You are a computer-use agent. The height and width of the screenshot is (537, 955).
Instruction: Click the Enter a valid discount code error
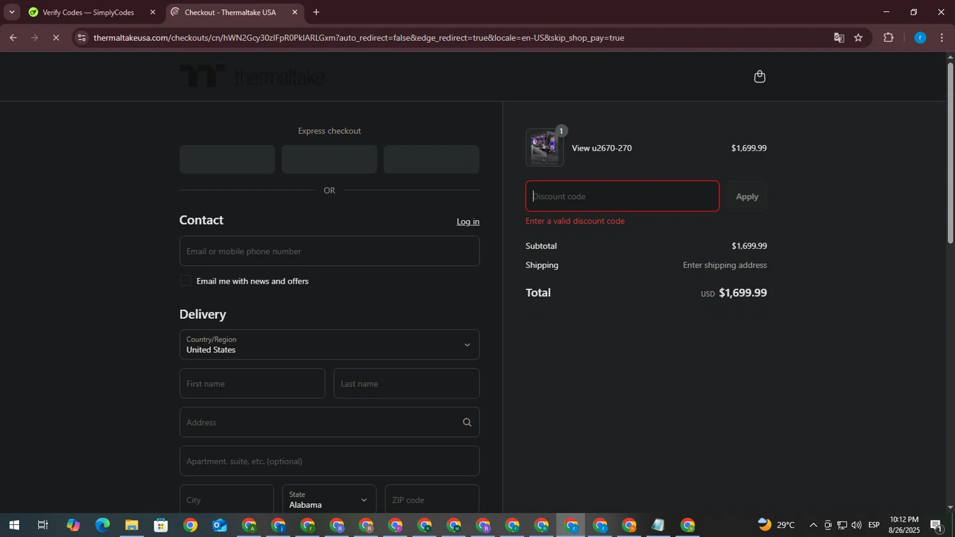click(x=575, y=221)
